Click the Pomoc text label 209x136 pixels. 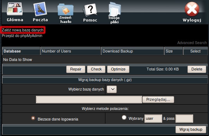pyautogui.click(x=90, y=20)
